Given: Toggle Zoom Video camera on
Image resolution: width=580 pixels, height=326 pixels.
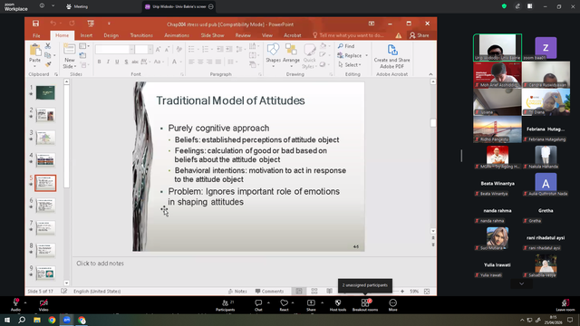Looking at the screenshot, I should coord(43,305).
